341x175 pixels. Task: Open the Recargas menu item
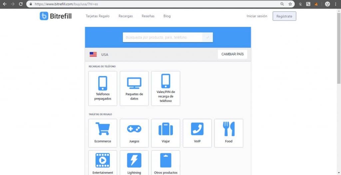(x=126, y=16)
